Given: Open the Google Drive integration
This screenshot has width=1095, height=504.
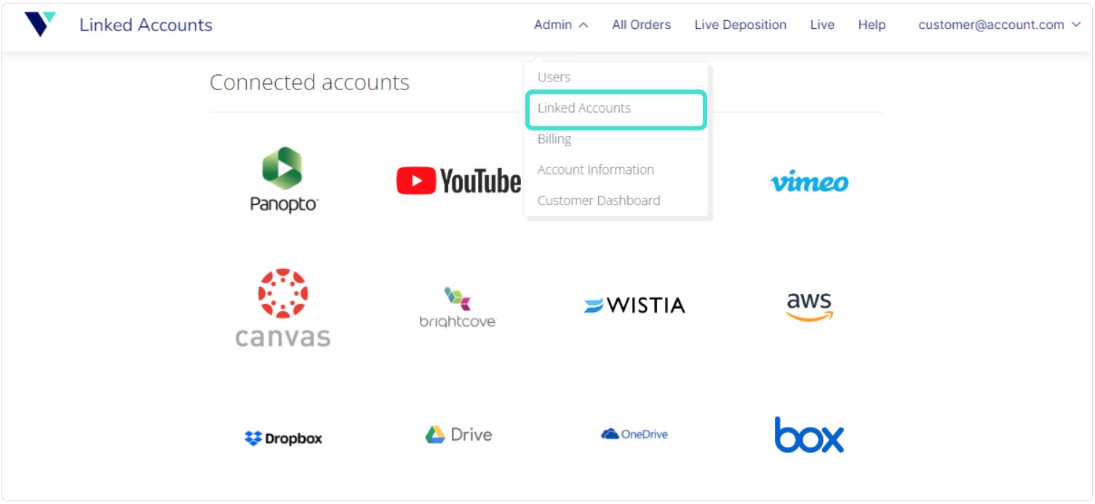Looking at the screenshot, I should point(458,434).
